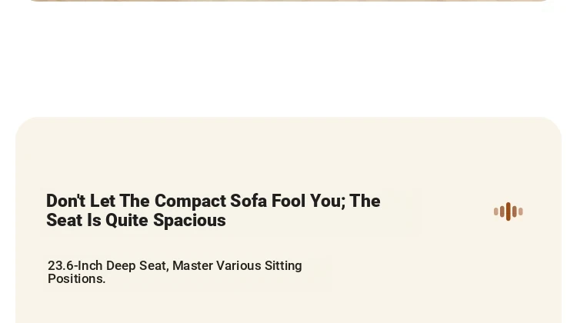
Task: Click the word 'Don't' starting the heading
Action: 66,201
